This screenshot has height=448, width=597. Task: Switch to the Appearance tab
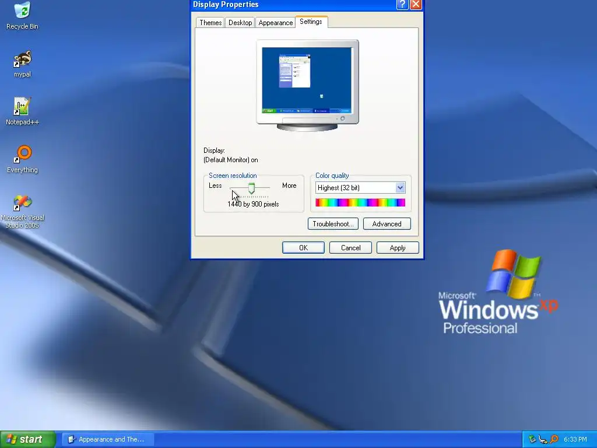276,23
